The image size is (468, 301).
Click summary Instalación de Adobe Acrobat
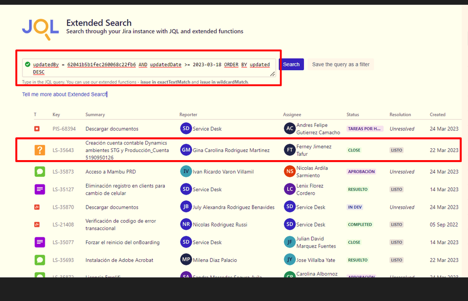tap(119, 260)
